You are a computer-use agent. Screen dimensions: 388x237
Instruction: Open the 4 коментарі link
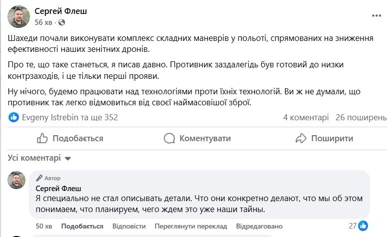pyautogui.click(x=306, y=117)
